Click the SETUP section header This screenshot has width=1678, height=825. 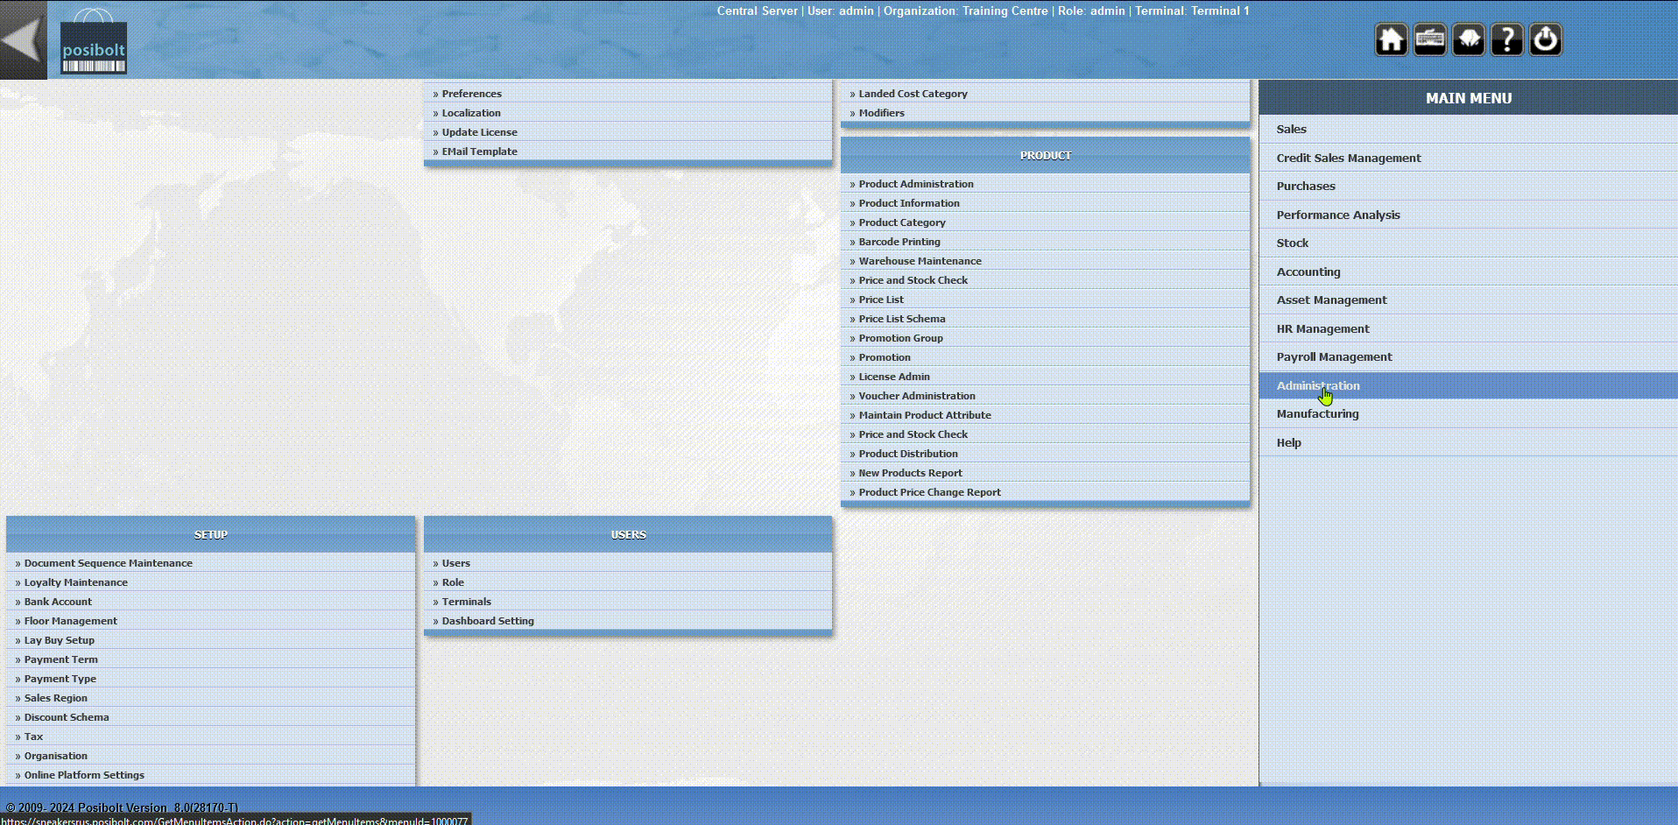coord(210,534)
